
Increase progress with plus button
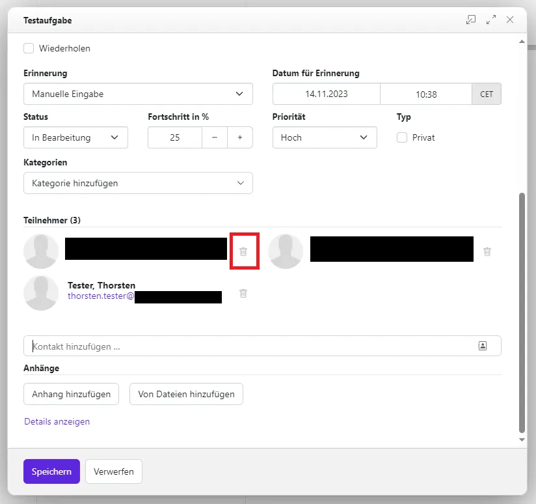tap(240, 137)
